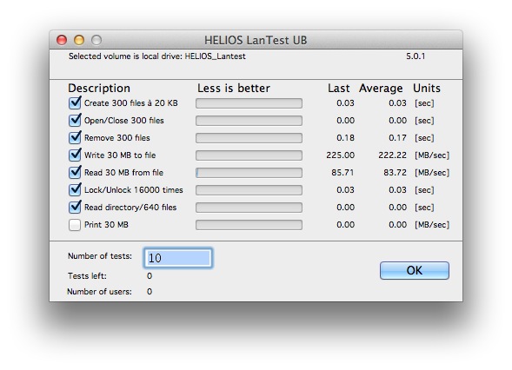Close the HELIOS LanTest window

[x=62, y=40]
